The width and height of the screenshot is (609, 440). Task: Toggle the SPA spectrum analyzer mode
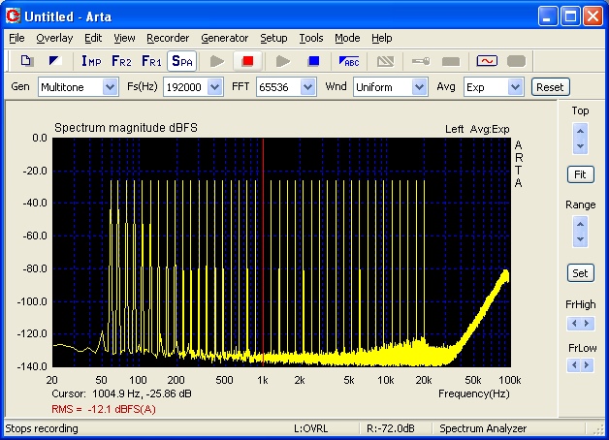coord(181,61)
